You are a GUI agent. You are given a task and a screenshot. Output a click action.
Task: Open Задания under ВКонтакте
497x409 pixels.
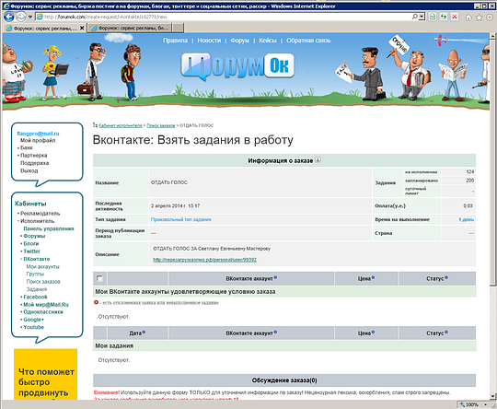pos(37,289)
